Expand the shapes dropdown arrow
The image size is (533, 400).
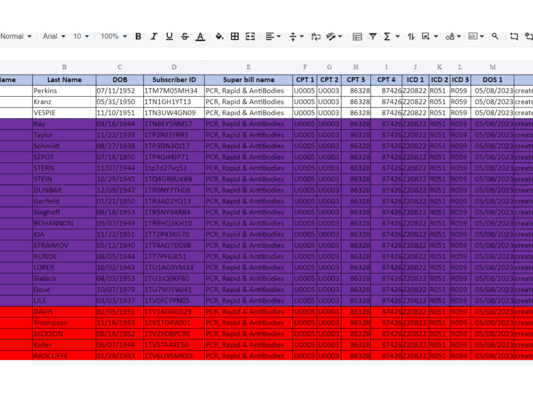[x=458, y=36]
